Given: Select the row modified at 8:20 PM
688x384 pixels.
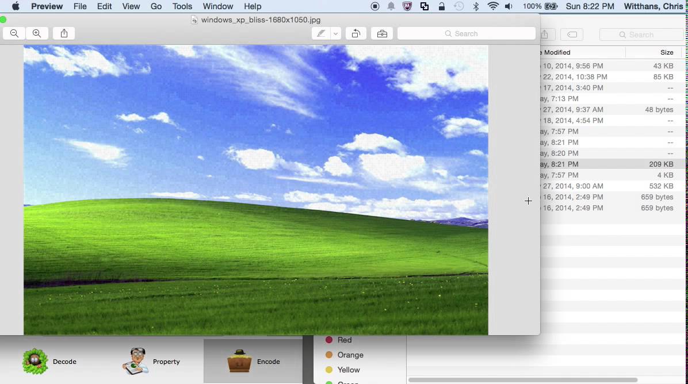Looking at the screenshot, I should [x=613, y=153].
